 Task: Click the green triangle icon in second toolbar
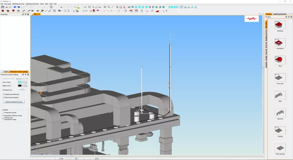[43, 11]
